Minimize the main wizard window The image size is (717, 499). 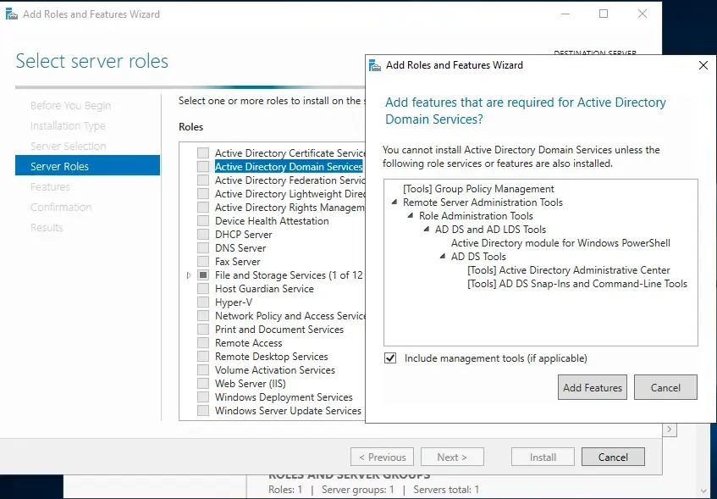point(565,14)
